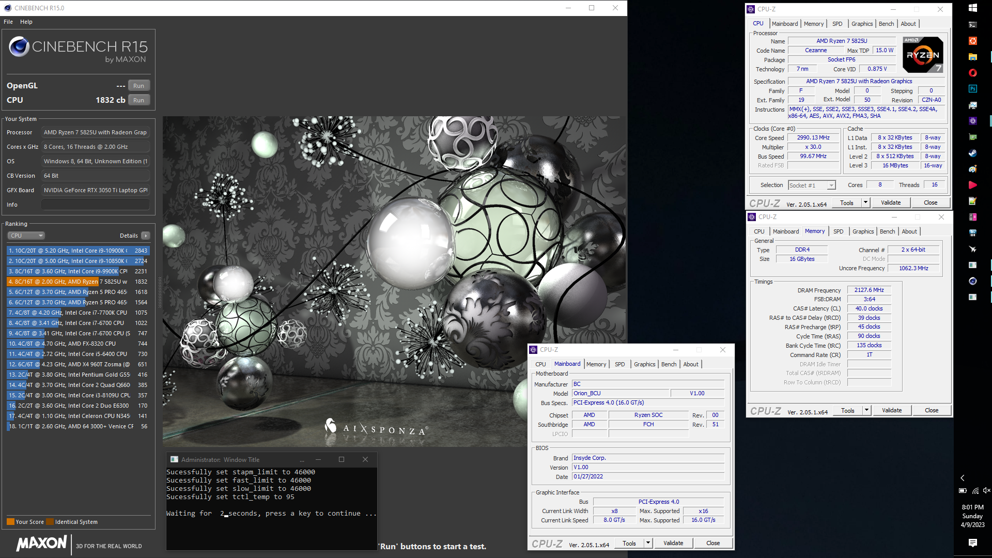Click the white airplane taskbar icon
This screenshot has height=558, width=992.
click(972, 249)
